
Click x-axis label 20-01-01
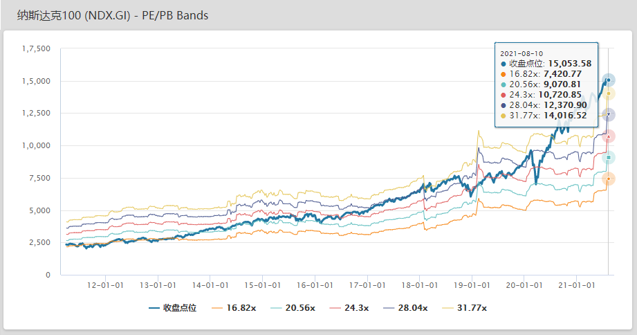[x=524, y=285]
